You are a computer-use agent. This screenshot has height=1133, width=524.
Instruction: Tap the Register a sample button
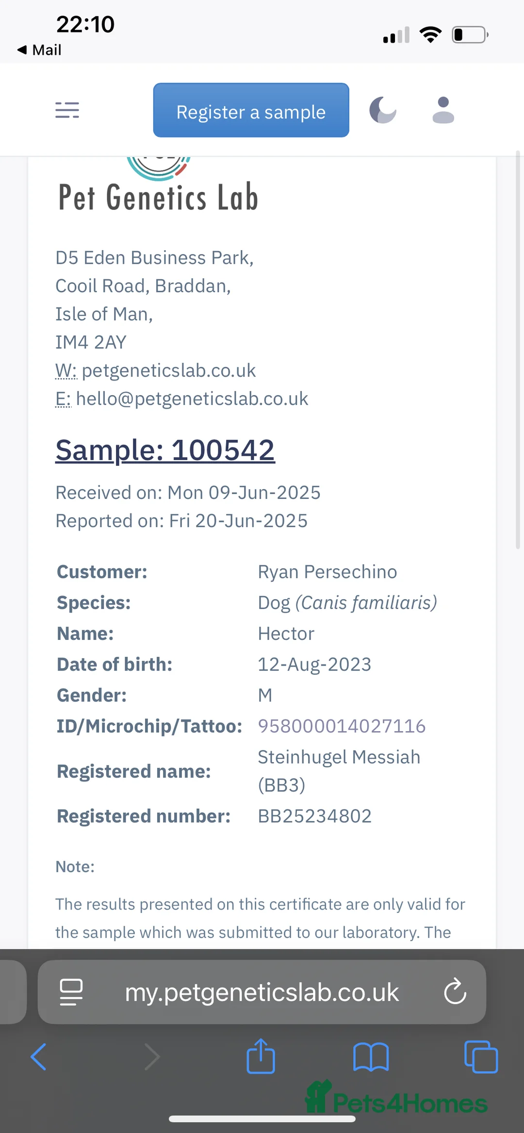251,112
